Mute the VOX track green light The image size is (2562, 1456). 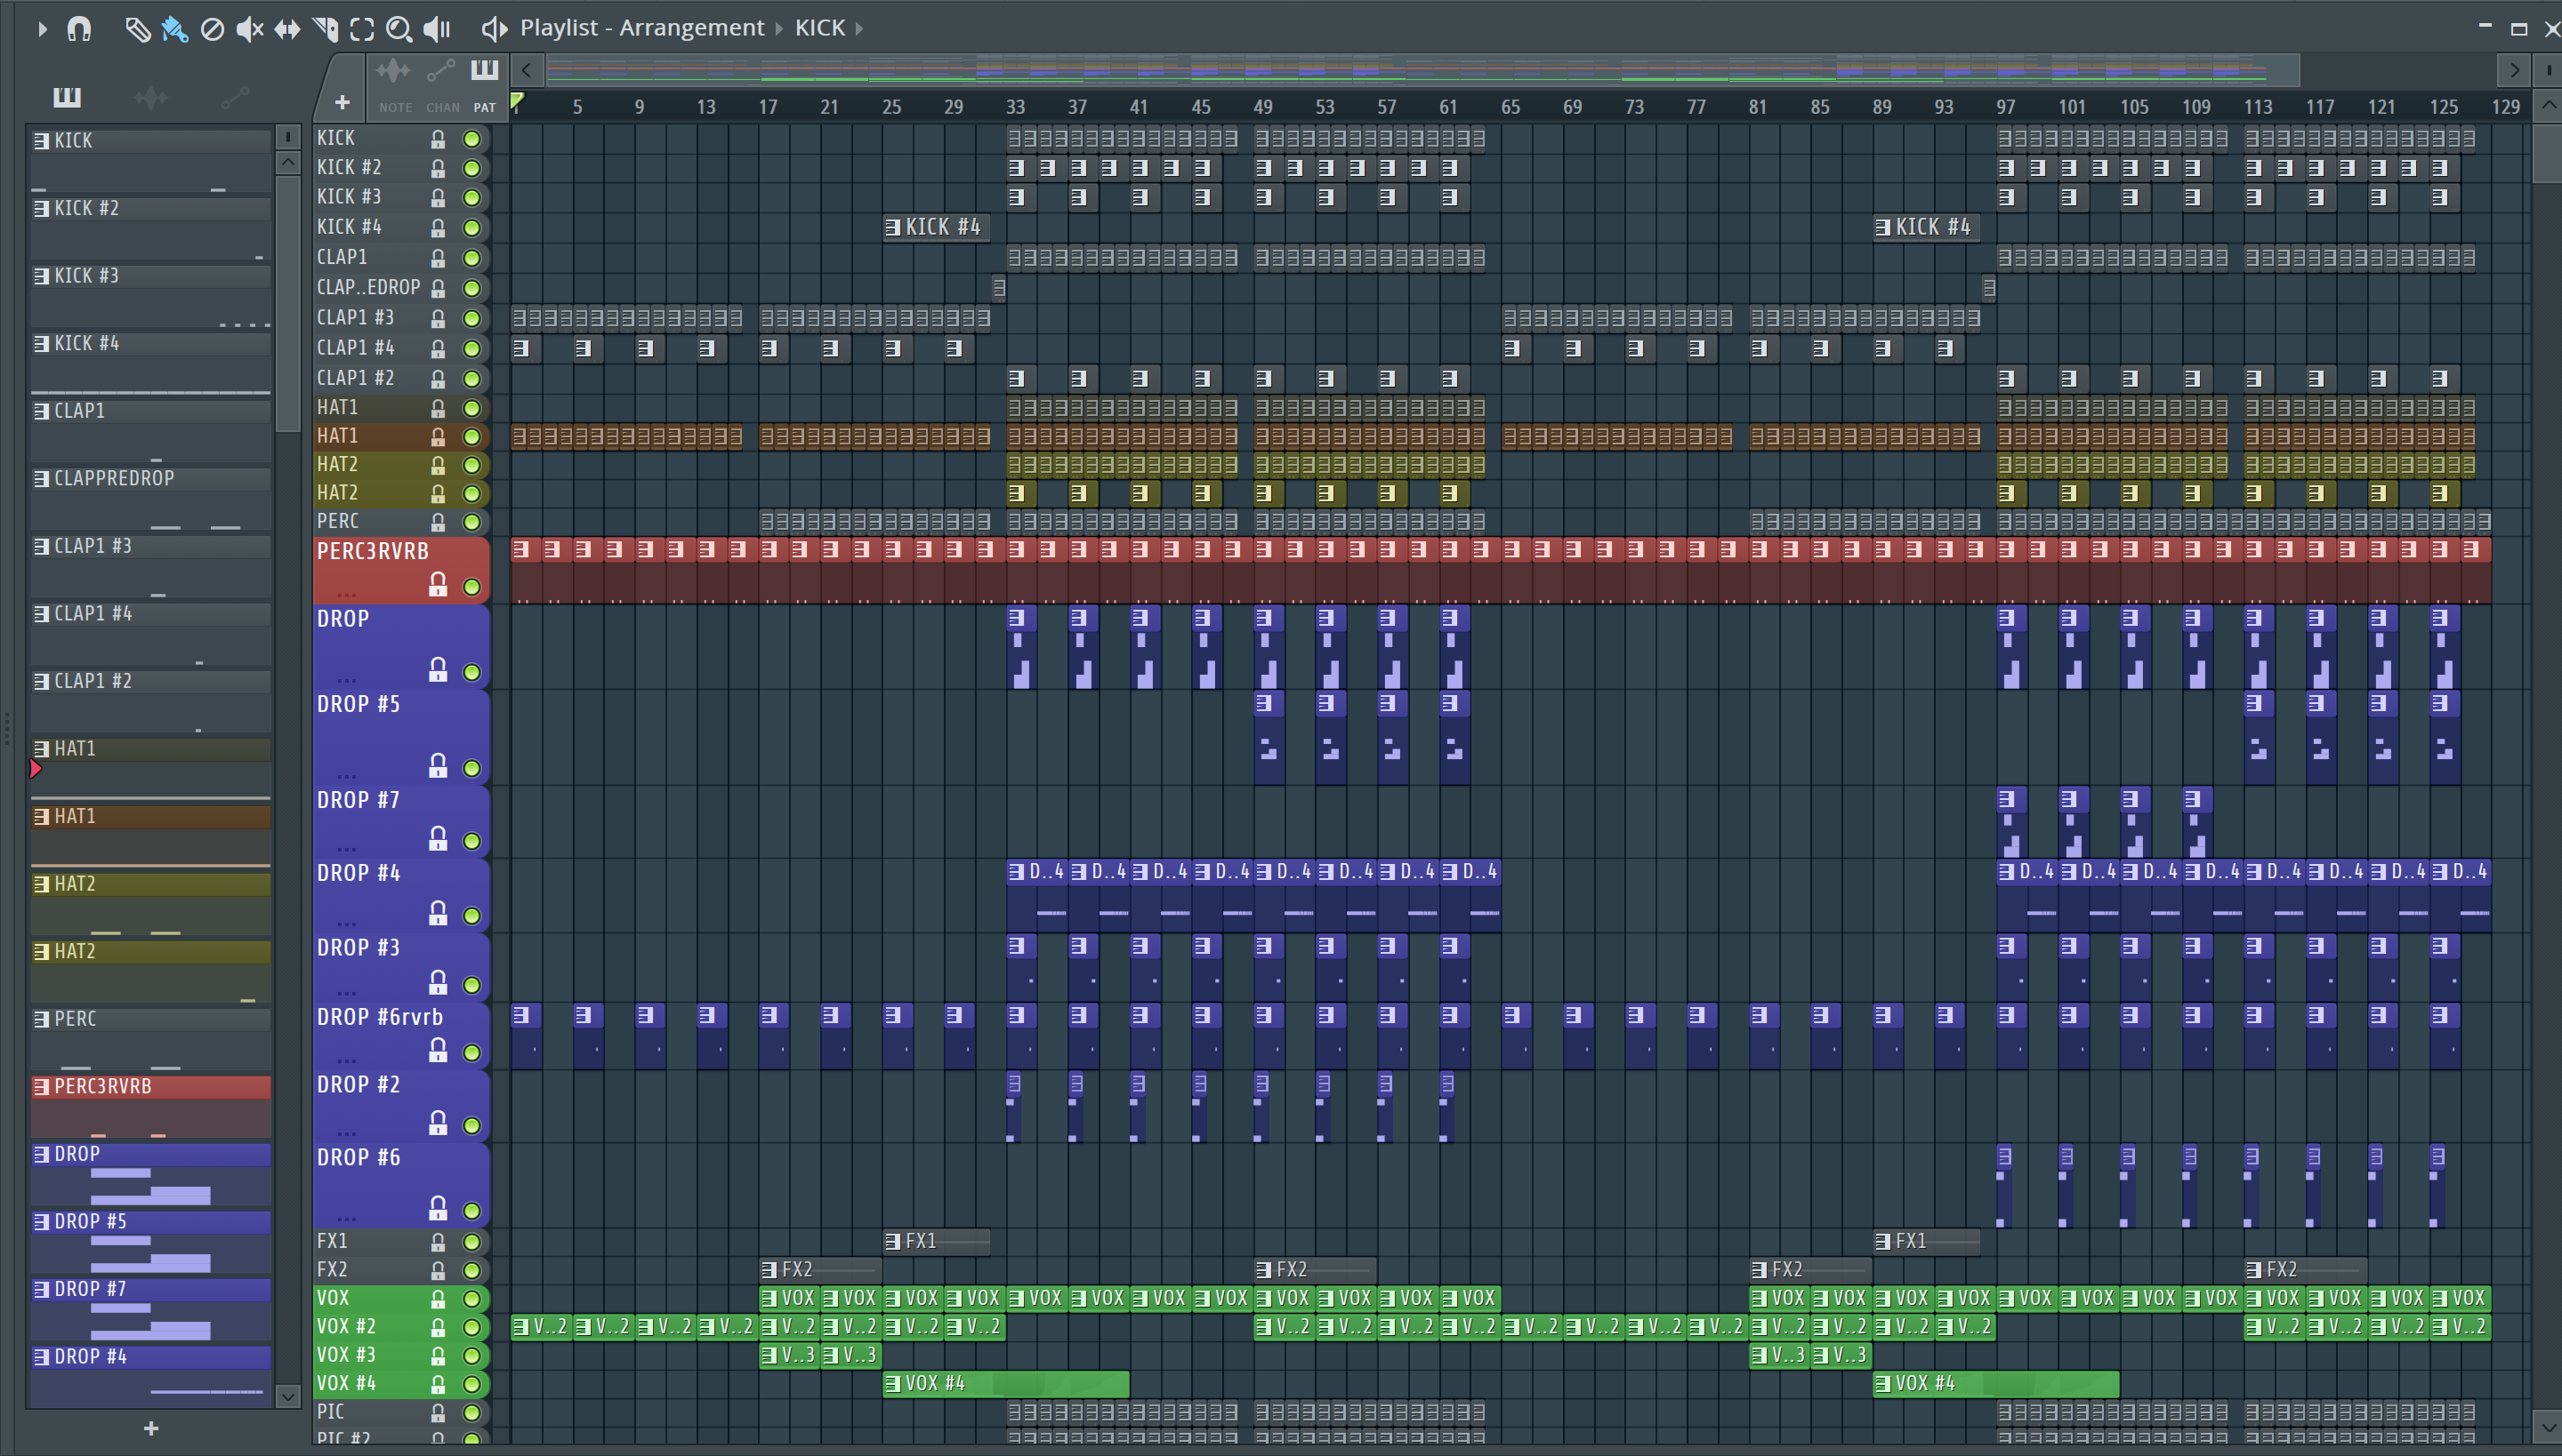[471, 1299]
